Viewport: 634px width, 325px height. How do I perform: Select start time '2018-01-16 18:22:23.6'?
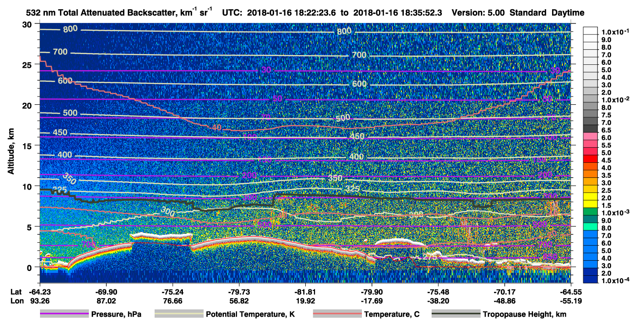291,13
